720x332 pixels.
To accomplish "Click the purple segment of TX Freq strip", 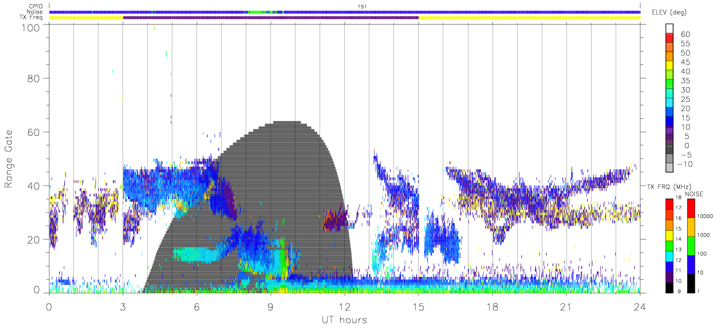I will [271, 18].
